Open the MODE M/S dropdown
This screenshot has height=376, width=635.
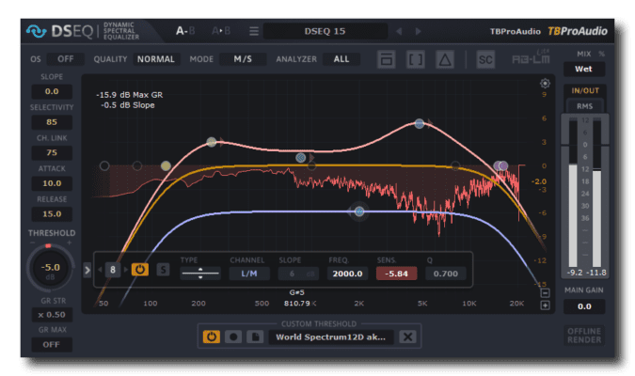(243, 59)
